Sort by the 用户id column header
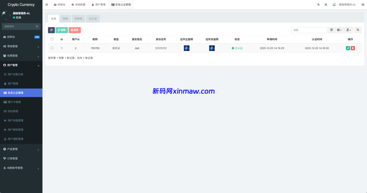This screenshot has width=367, height=193. [76, 39]
